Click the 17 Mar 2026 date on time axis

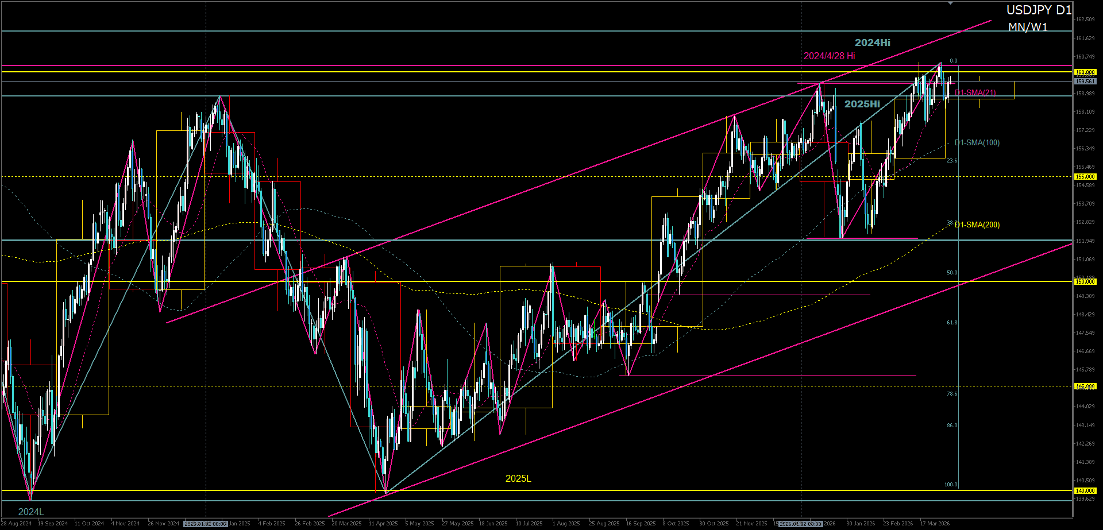click(x=935, y=524)
